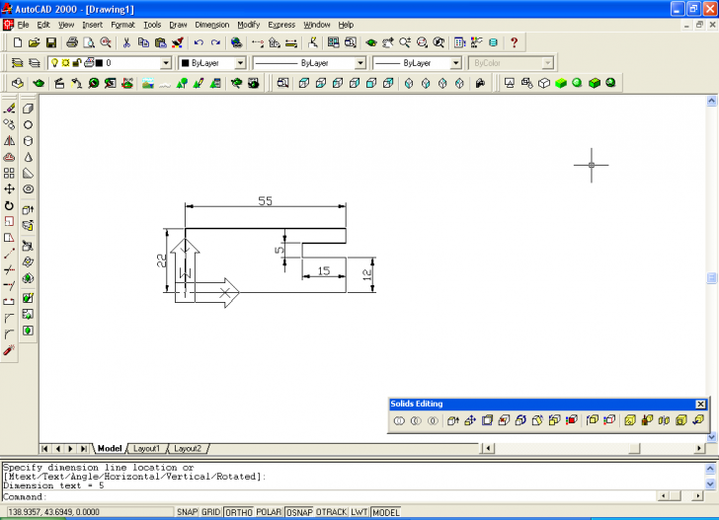Click the Erase tool in Modify toolbar
719x520 pixels.
(9, 109)
